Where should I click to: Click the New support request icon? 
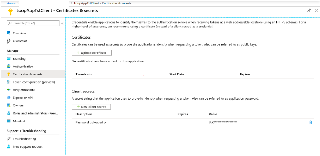pos(9,147)
